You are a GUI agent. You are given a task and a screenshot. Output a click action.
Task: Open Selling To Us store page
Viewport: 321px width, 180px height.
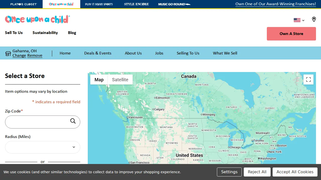pyautogui.click(x=188, y=53)
